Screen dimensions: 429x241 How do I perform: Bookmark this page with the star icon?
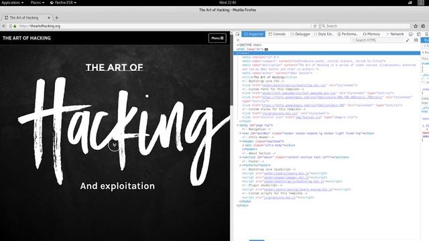416,26
